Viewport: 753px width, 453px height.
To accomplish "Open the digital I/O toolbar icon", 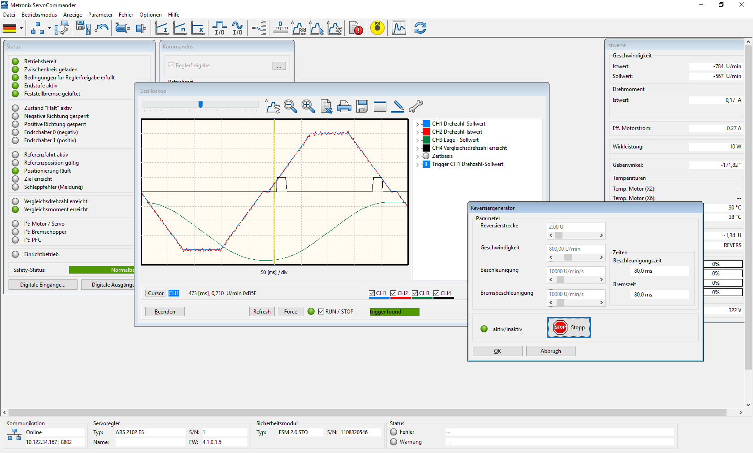I will (x=219, y=28).
